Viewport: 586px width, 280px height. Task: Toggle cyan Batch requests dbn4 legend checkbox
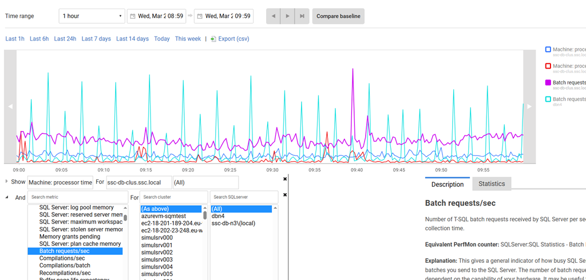[x=548, y=99]
